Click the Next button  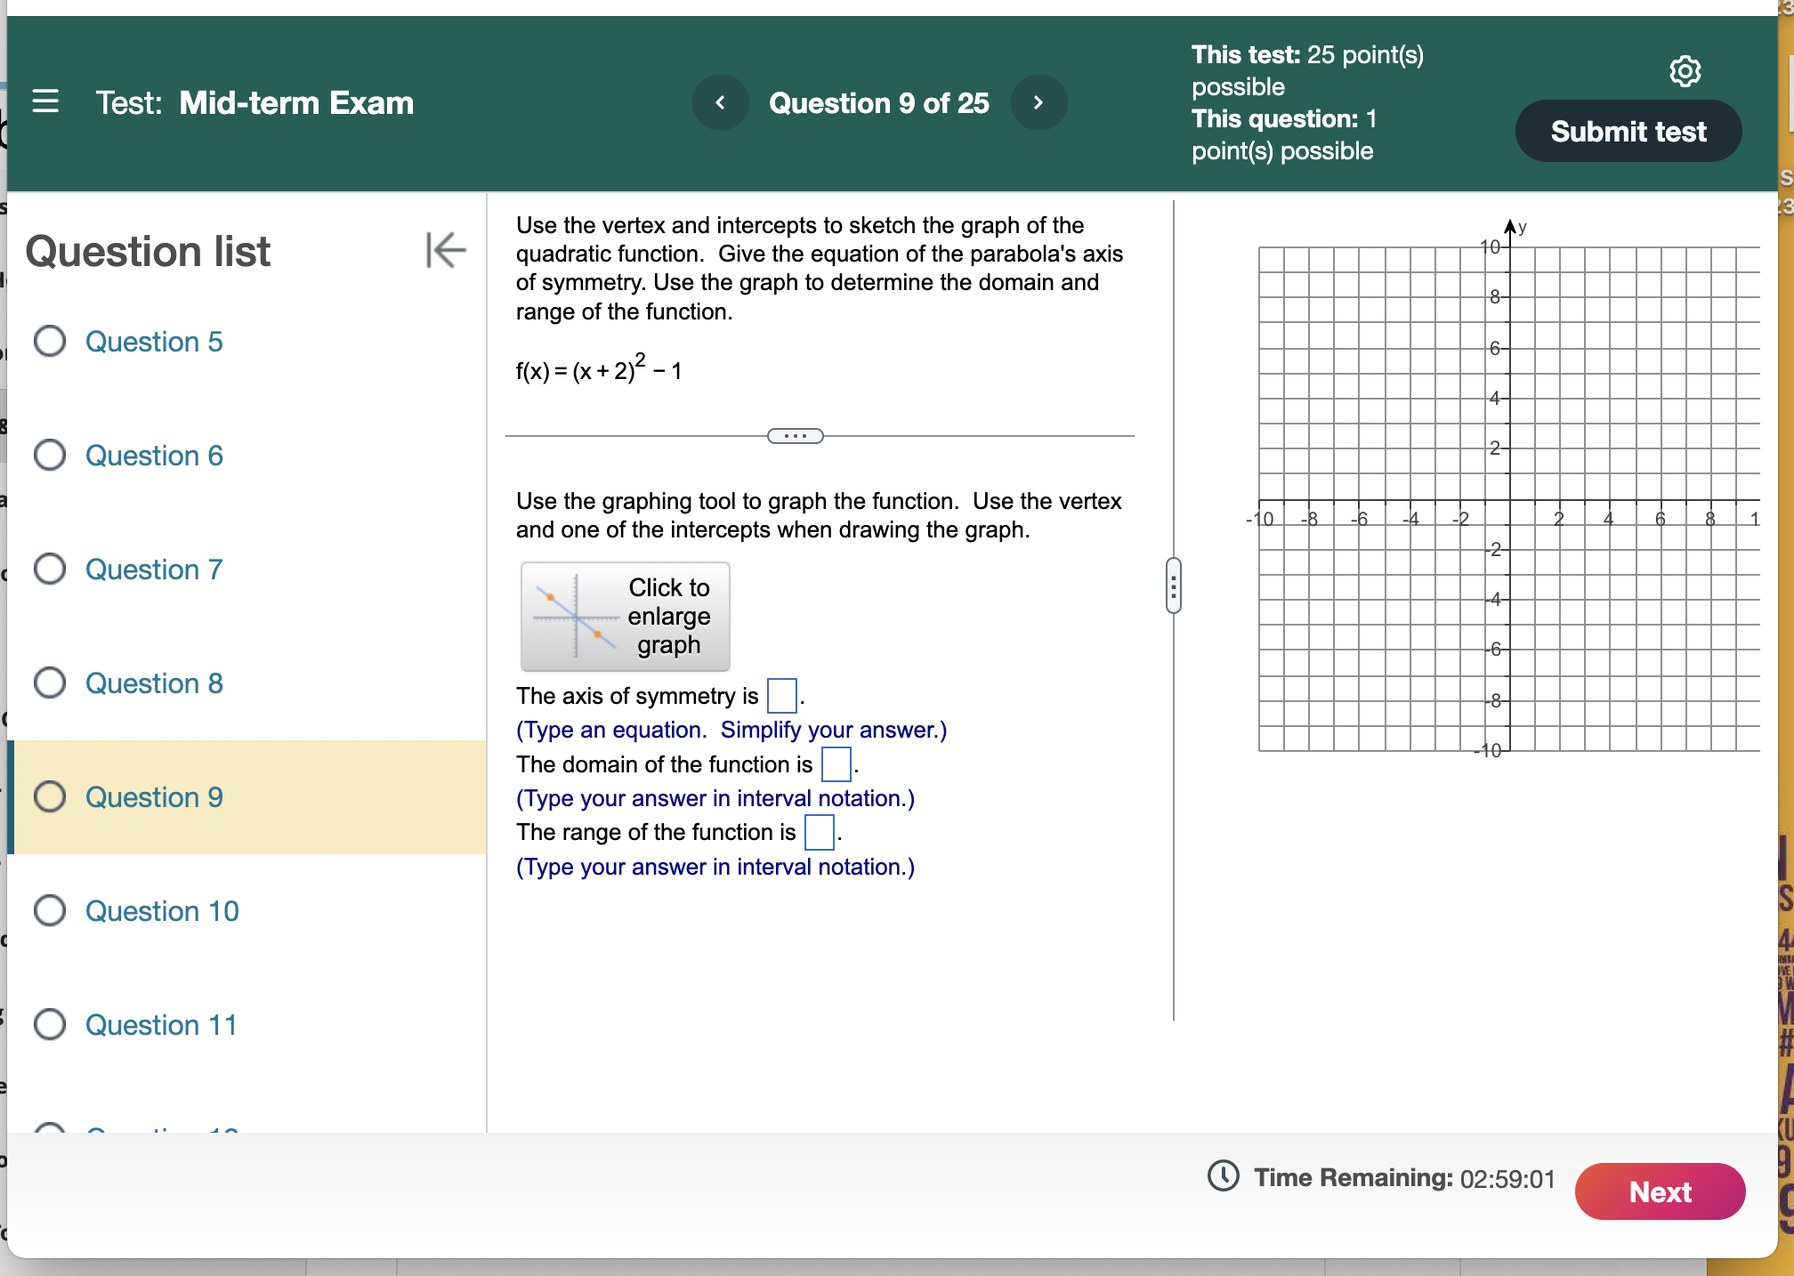[1659, 1191]
